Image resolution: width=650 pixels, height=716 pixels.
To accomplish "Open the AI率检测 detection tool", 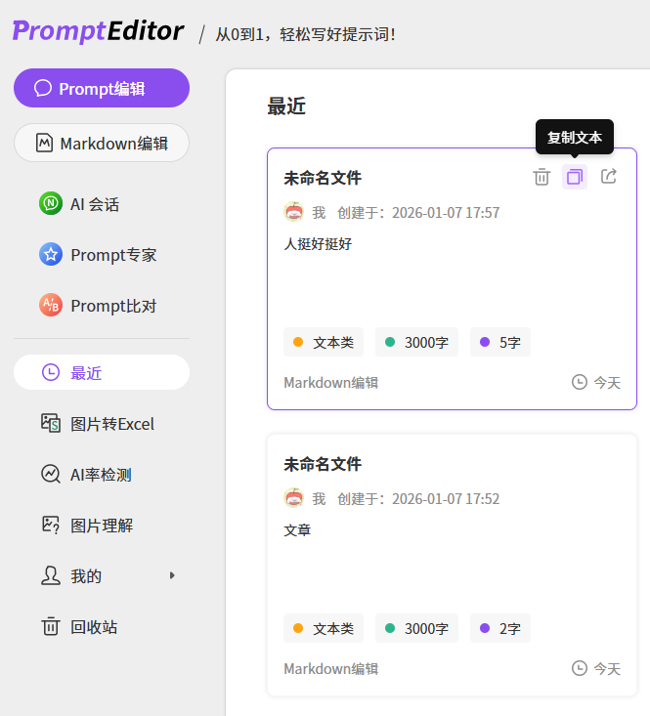I will click(100, 475).
